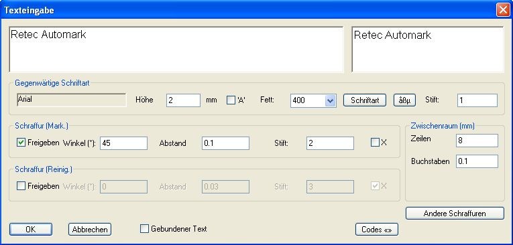
Task: Close the Texteingabe dialog
Action: point(502,10)
